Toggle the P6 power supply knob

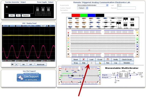point(38,10)
